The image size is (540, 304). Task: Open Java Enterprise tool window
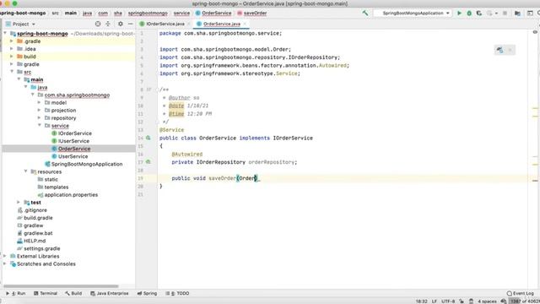coord(110,293)
